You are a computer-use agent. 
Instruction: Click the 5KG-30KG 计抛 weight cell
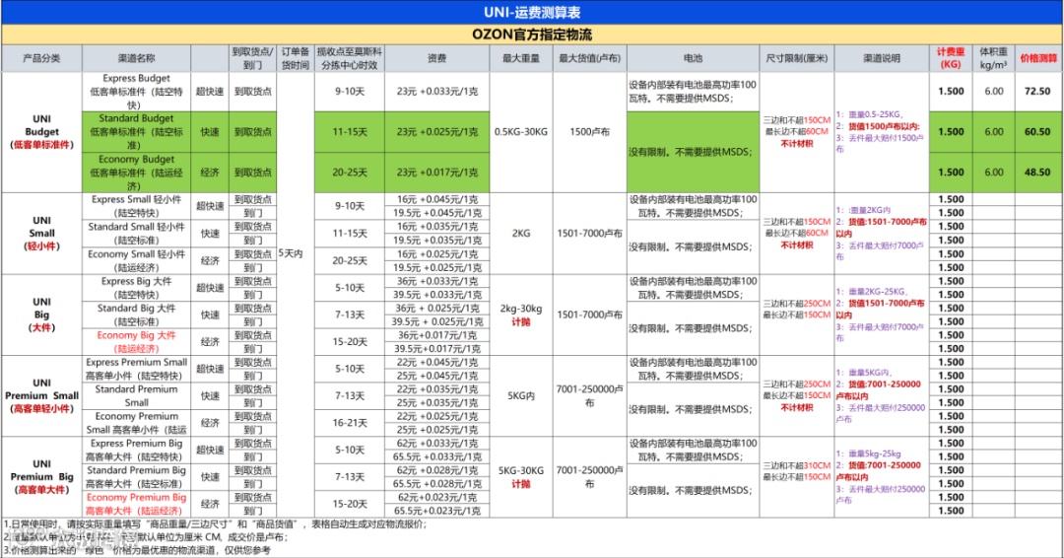[x=521, y=476]
